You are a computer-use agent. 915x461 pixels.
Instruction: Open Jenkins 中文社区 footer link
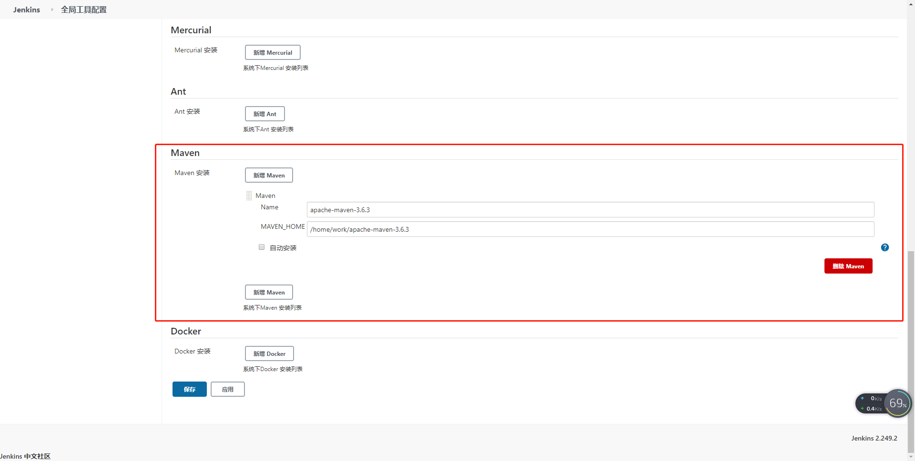[25, 456]
